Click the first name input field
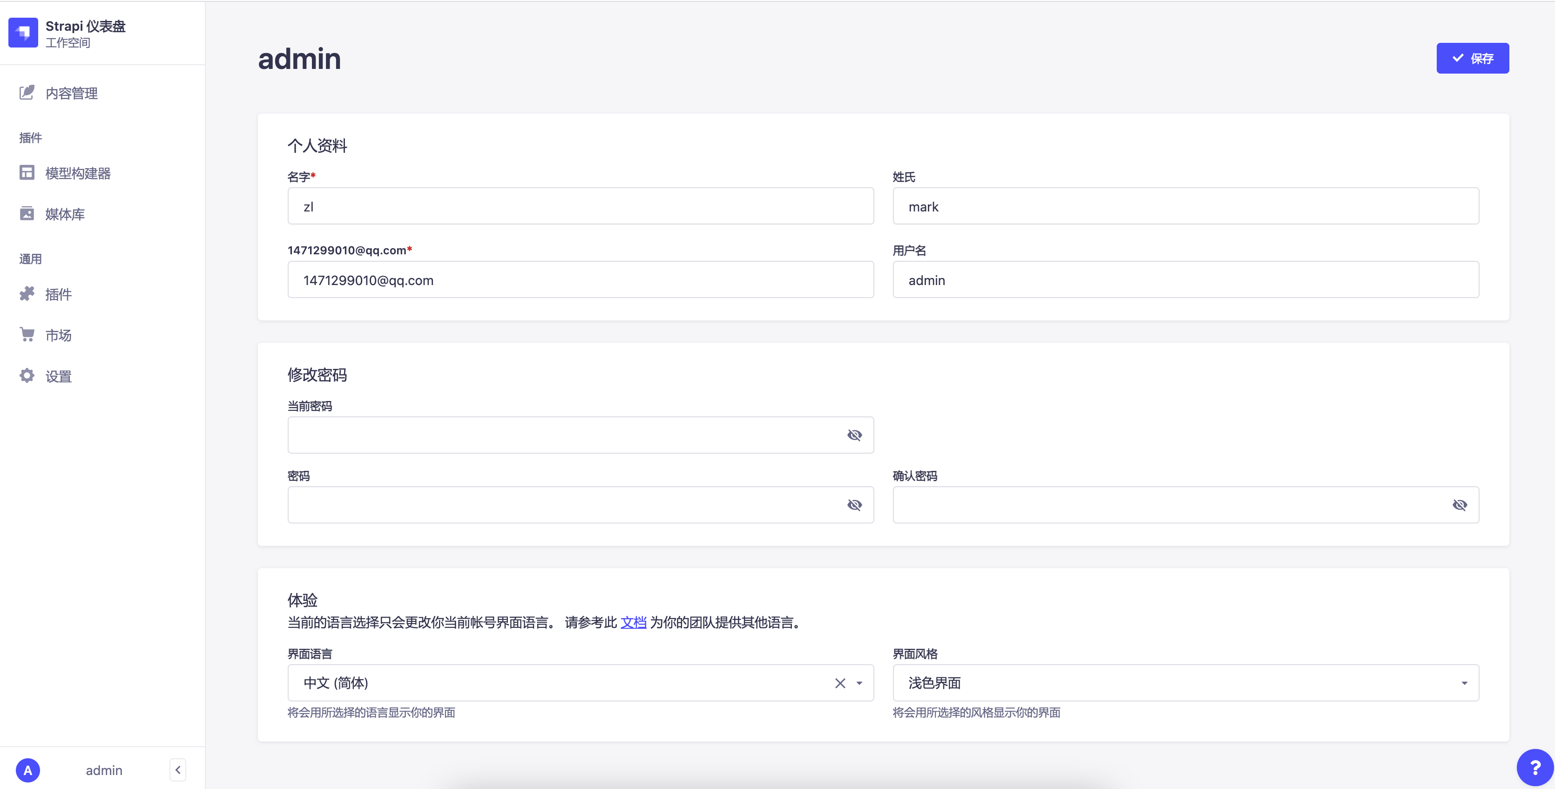Image resolution: width=1555 pixels, height=789 pixels. tap(580, 206)
